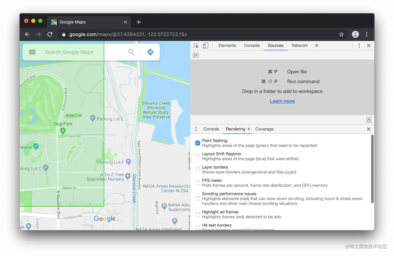This screenshot has height=256, width=394.
Task: Go back in browser history
Action: point(27,34)
